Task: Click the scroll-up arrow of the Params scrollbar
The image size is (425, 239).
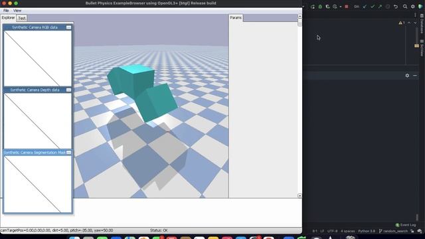Action: [x=299, y=16]
